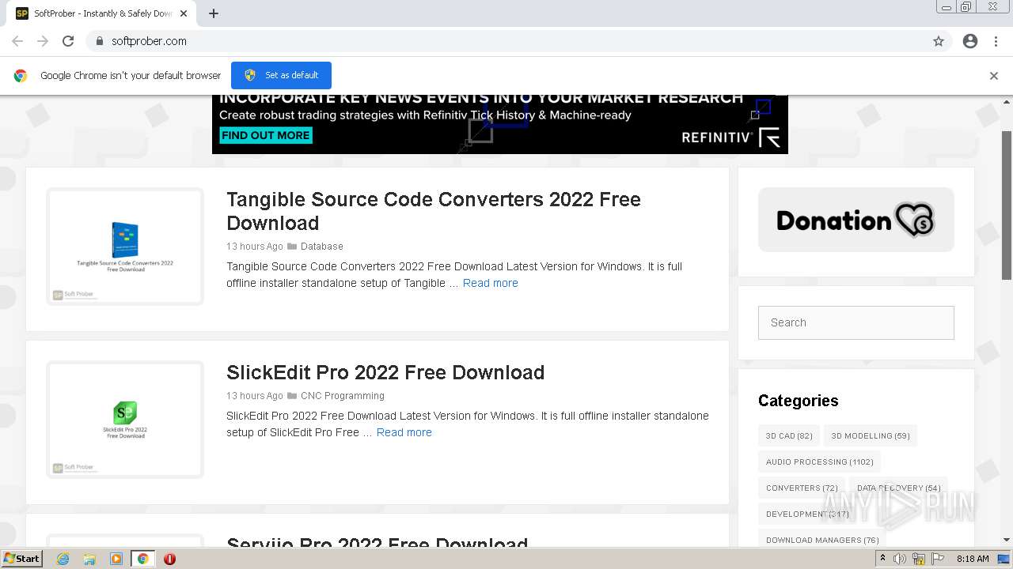
Task: Open the volume speaker tray icon
Action: (900, 559)
